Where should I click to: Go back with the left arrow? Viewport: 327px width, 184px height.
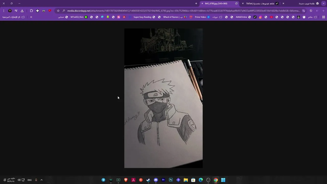coord(317,11)
